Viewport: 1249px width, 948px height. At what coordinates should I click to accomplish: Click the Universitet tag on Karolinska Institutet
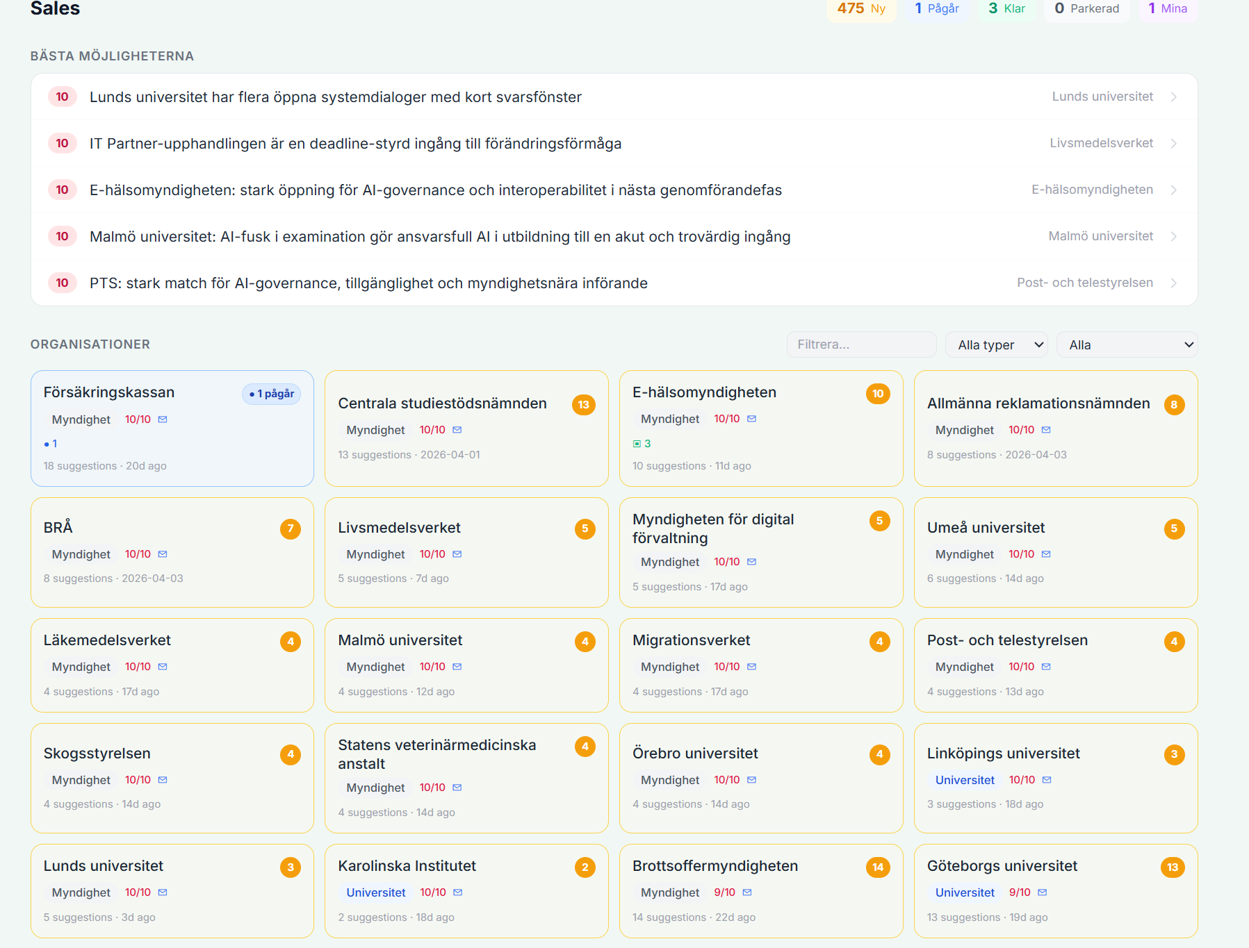point(376,892)
